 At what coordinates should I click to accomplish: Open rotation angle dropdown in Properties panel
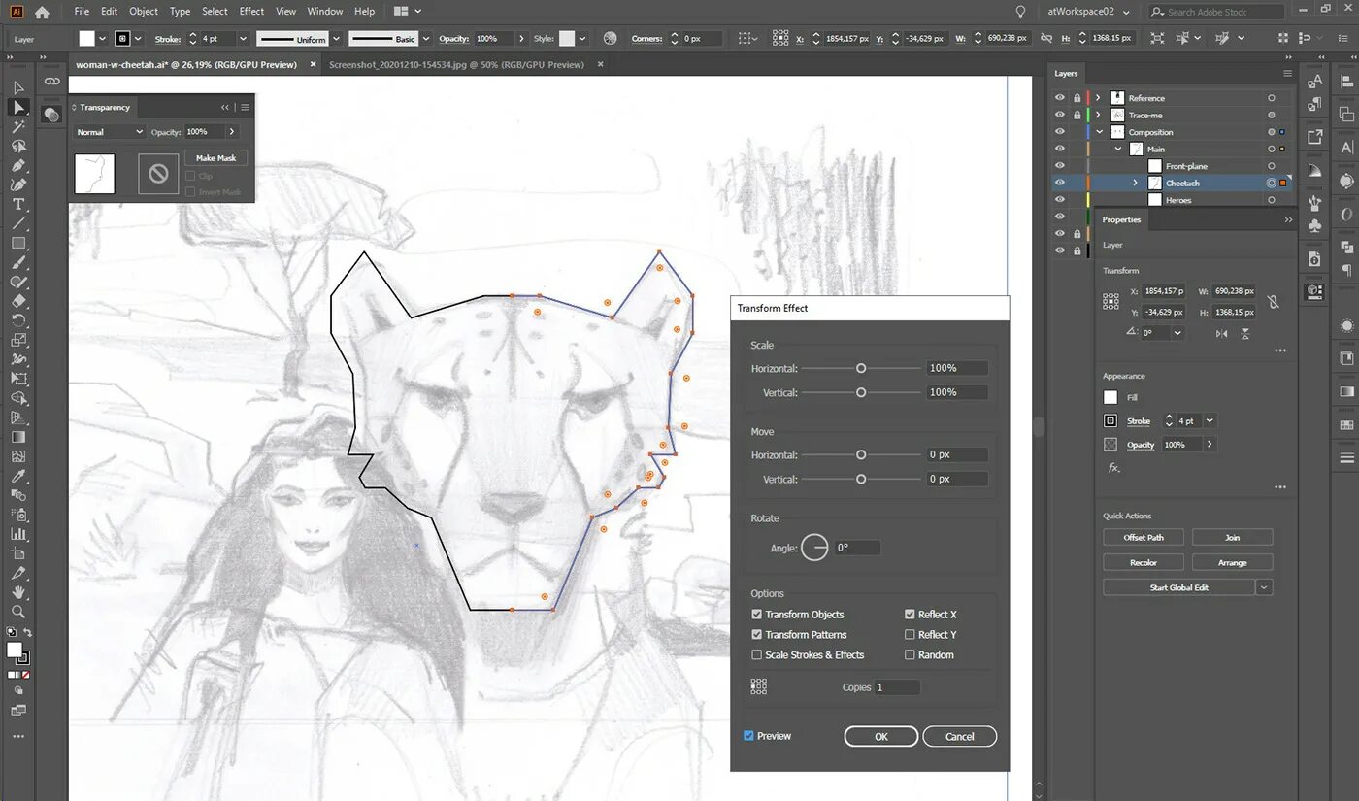pos(1177,333)
